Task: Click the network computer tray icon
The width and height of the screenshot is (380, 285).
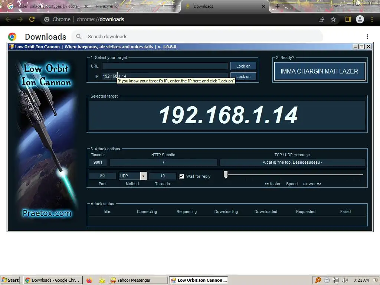Action: point(335,281)
